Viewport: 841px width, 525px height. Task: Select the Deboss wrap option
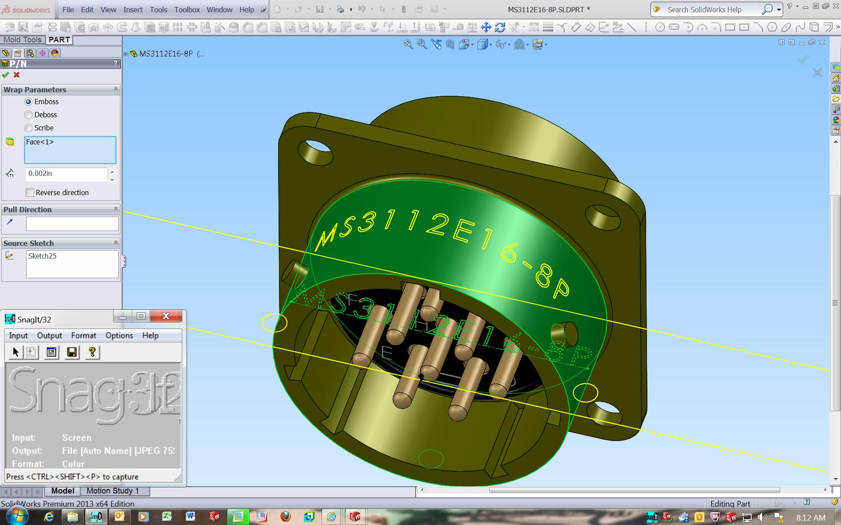[28, 115]
